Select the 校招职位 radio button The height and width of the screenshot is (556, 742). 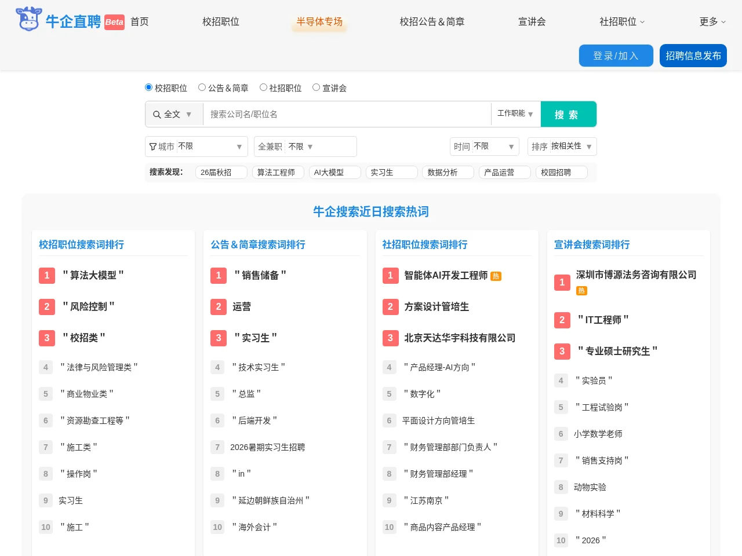click(148, 87)
